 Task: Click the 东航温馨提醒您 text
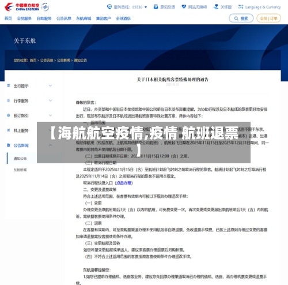click(97, 270)
